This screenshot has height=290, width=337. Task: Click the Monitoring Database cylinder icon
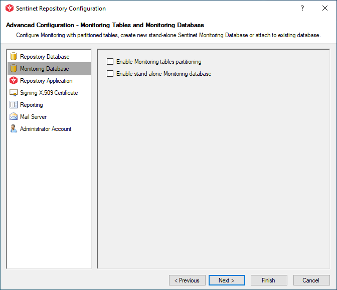[14, 69]
